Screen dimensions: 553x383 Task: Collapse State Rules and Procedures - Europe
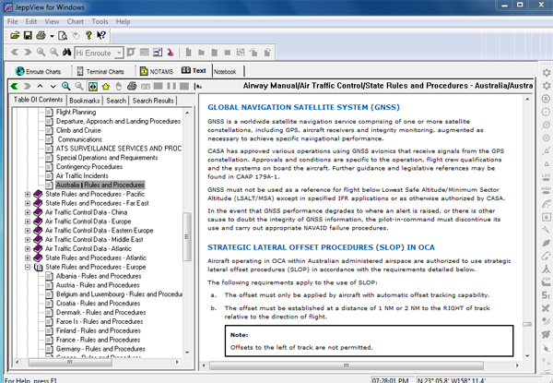(28, 268)
